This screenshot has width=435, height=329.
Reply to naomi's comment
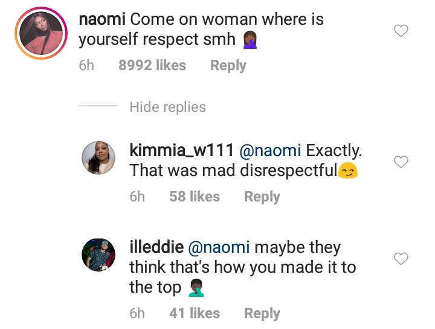[x=228, y=65]
